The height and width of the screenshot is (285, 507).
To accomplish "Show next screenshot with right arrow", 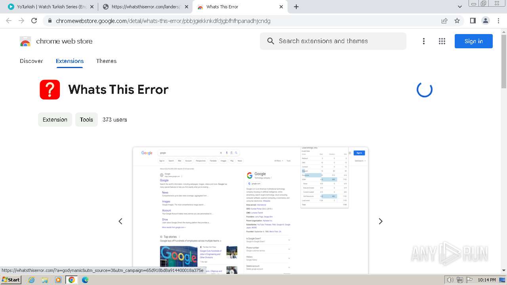I will pos(381,221).
